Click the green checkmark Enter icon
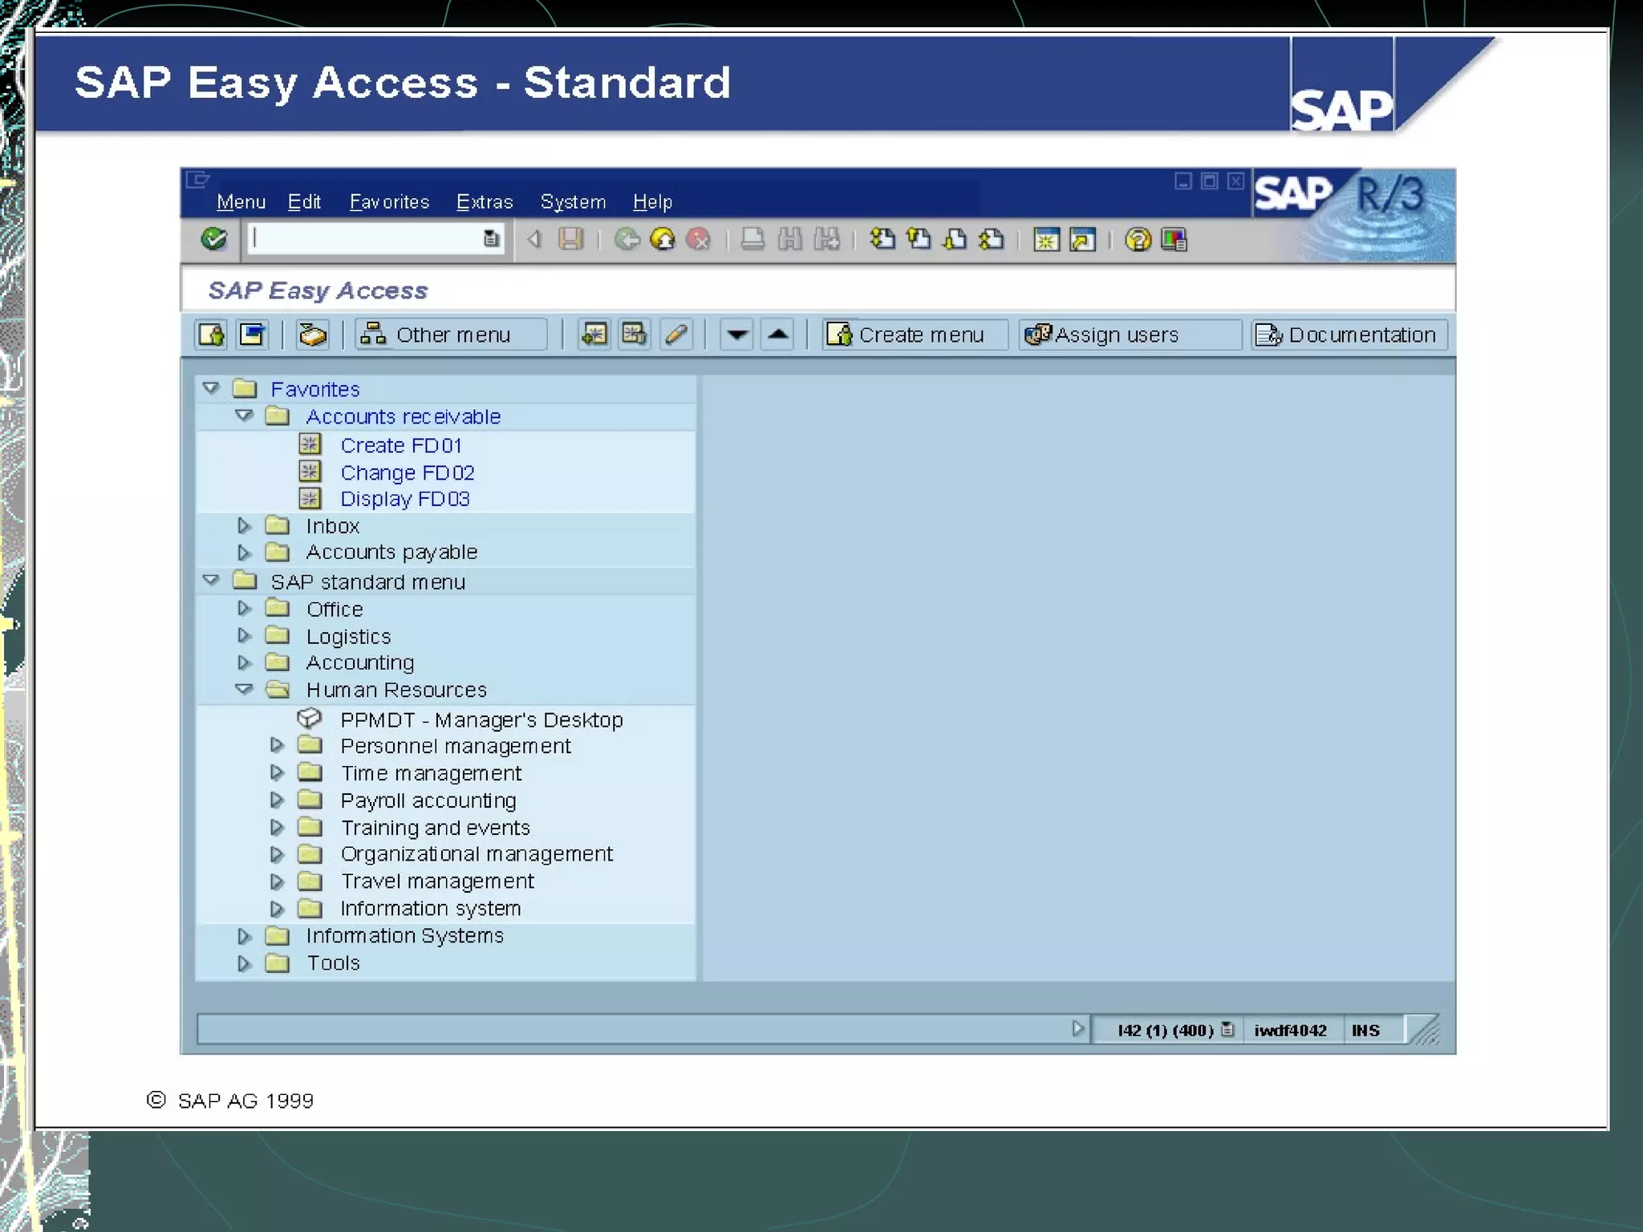The width and height of the screenshot is (1643, 1232). [213, 239]
